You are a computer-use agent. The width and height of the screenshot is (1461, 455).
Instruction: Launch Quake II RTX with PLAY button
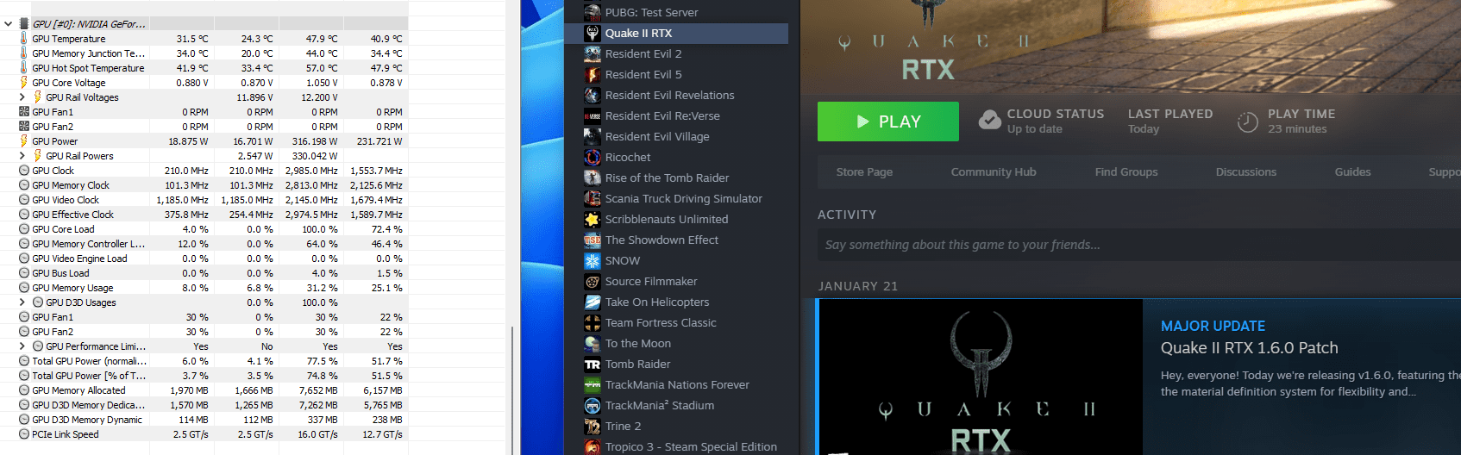point(888,122)
